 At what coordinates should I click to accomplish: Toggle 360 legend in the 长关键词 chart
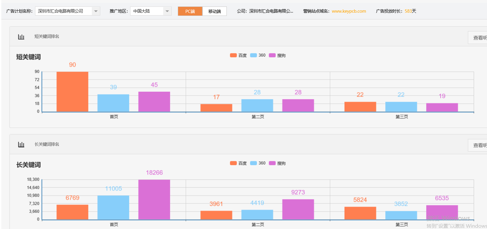click(258, 163)
